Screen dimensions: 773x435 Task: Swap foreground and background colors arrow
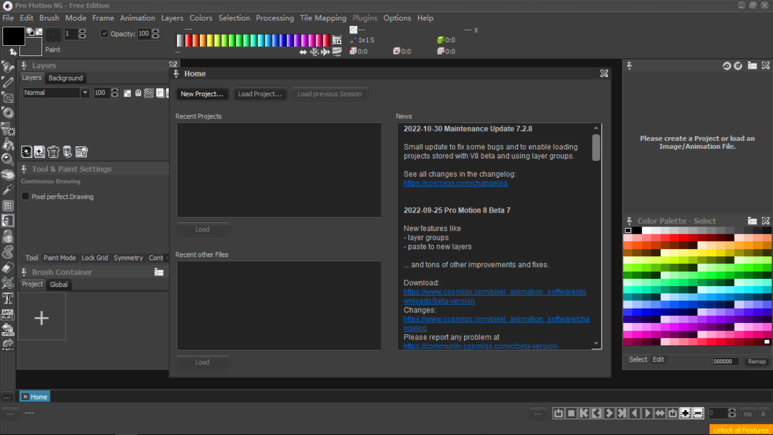point(13,52)
